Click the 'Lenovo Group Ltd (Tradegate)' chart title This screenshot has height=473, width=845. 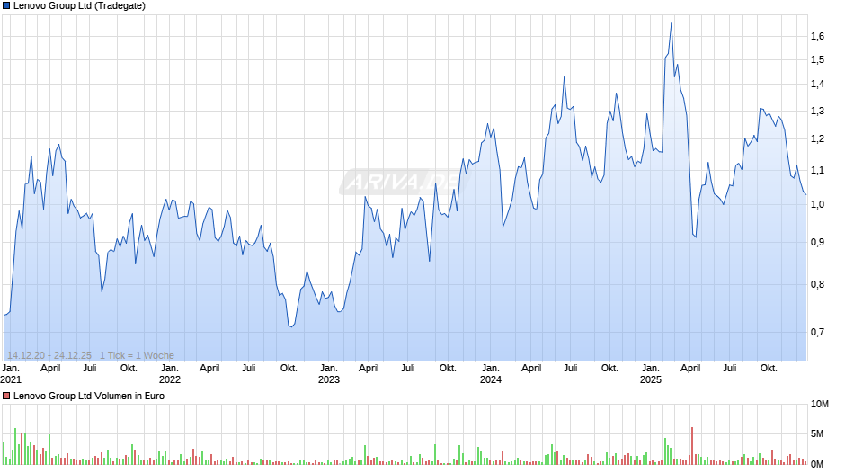(x=79, y=6)
